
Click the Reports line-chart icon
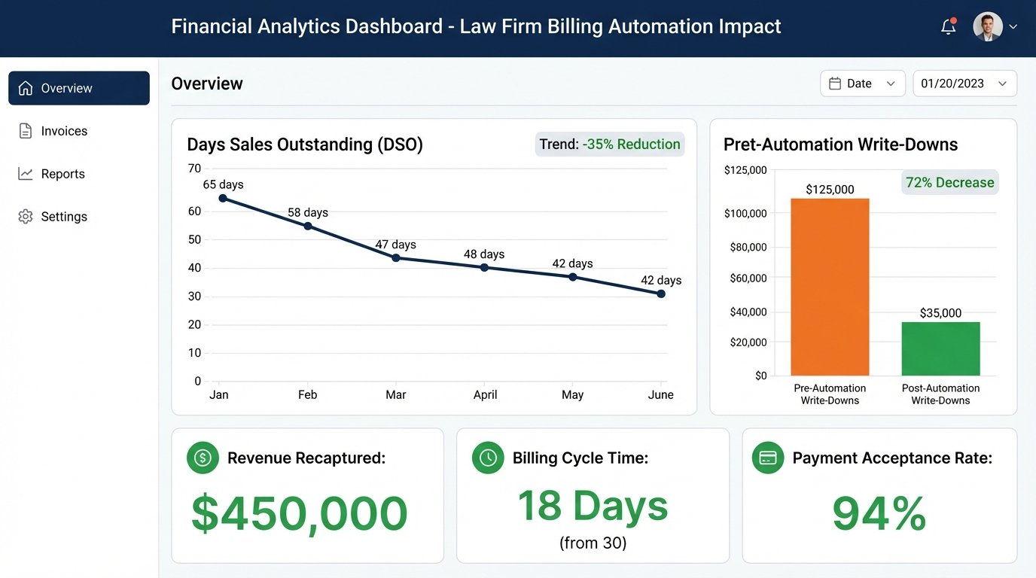coord(23,173)
